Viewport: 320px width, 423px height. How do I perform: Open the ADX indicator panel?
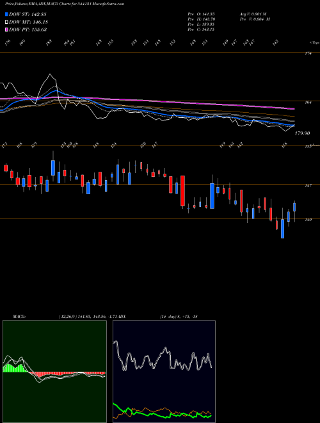pos(164,372)
